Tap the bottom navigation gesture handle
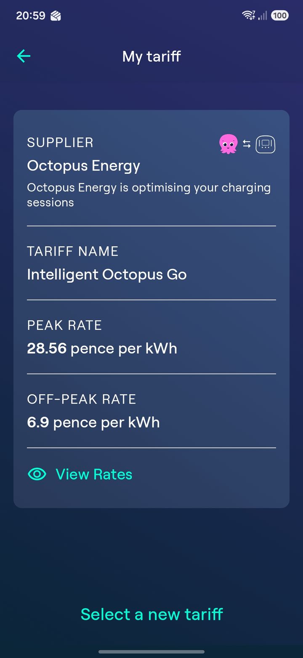 [x=151, y=652]
